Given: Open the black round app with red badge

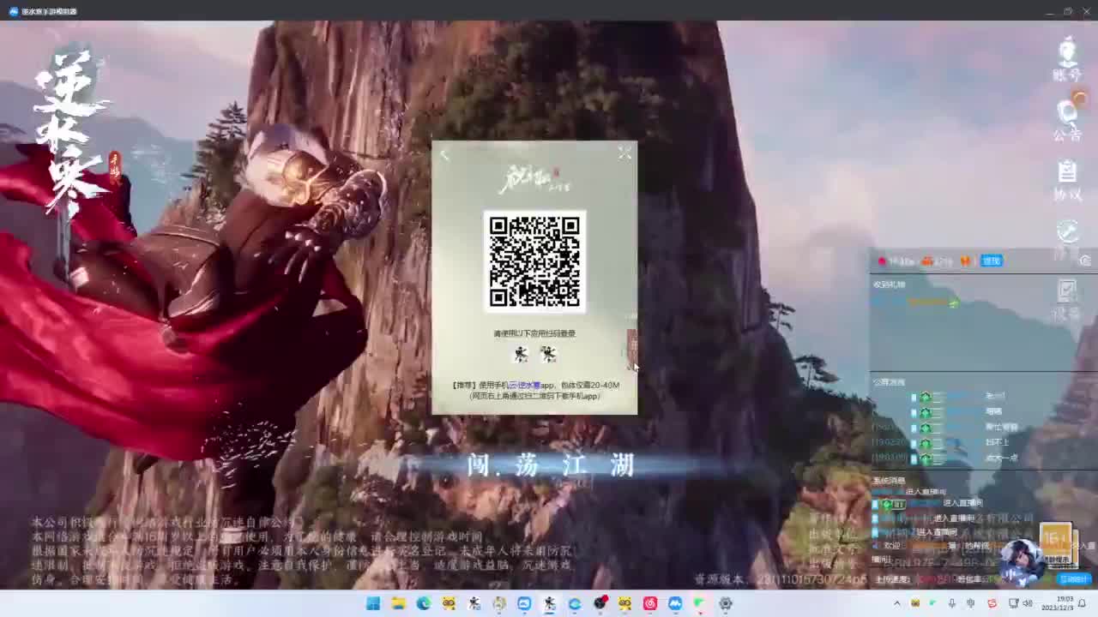Looking at the screenshot, I should 600,603.
